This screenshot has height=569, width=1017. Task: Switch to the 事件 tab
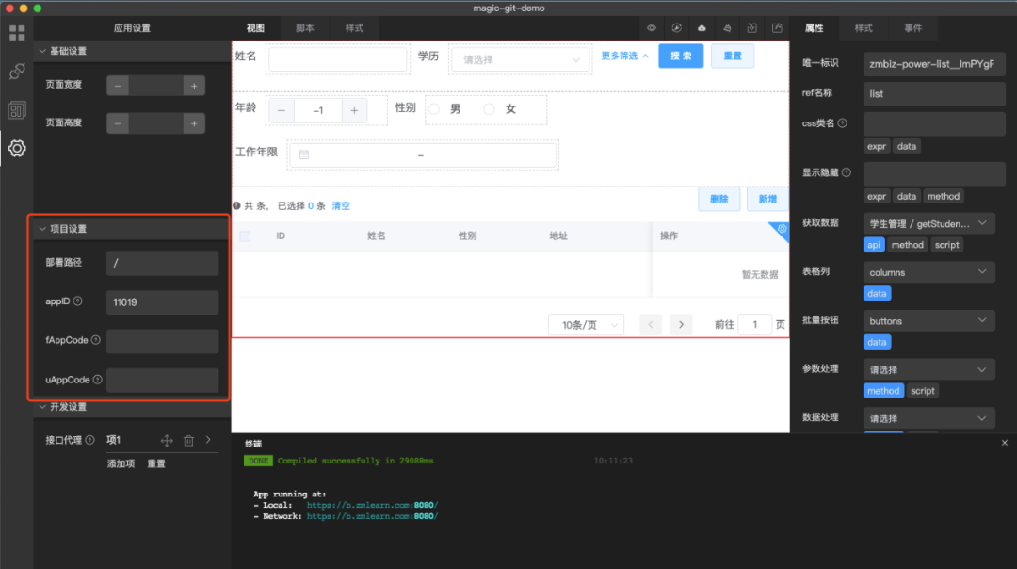(x=913, y=28)
